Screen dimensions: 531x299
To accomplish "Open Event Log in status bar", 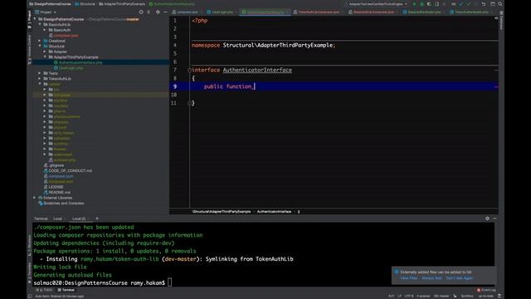I will pyautogui.click(x=486, y=290).
